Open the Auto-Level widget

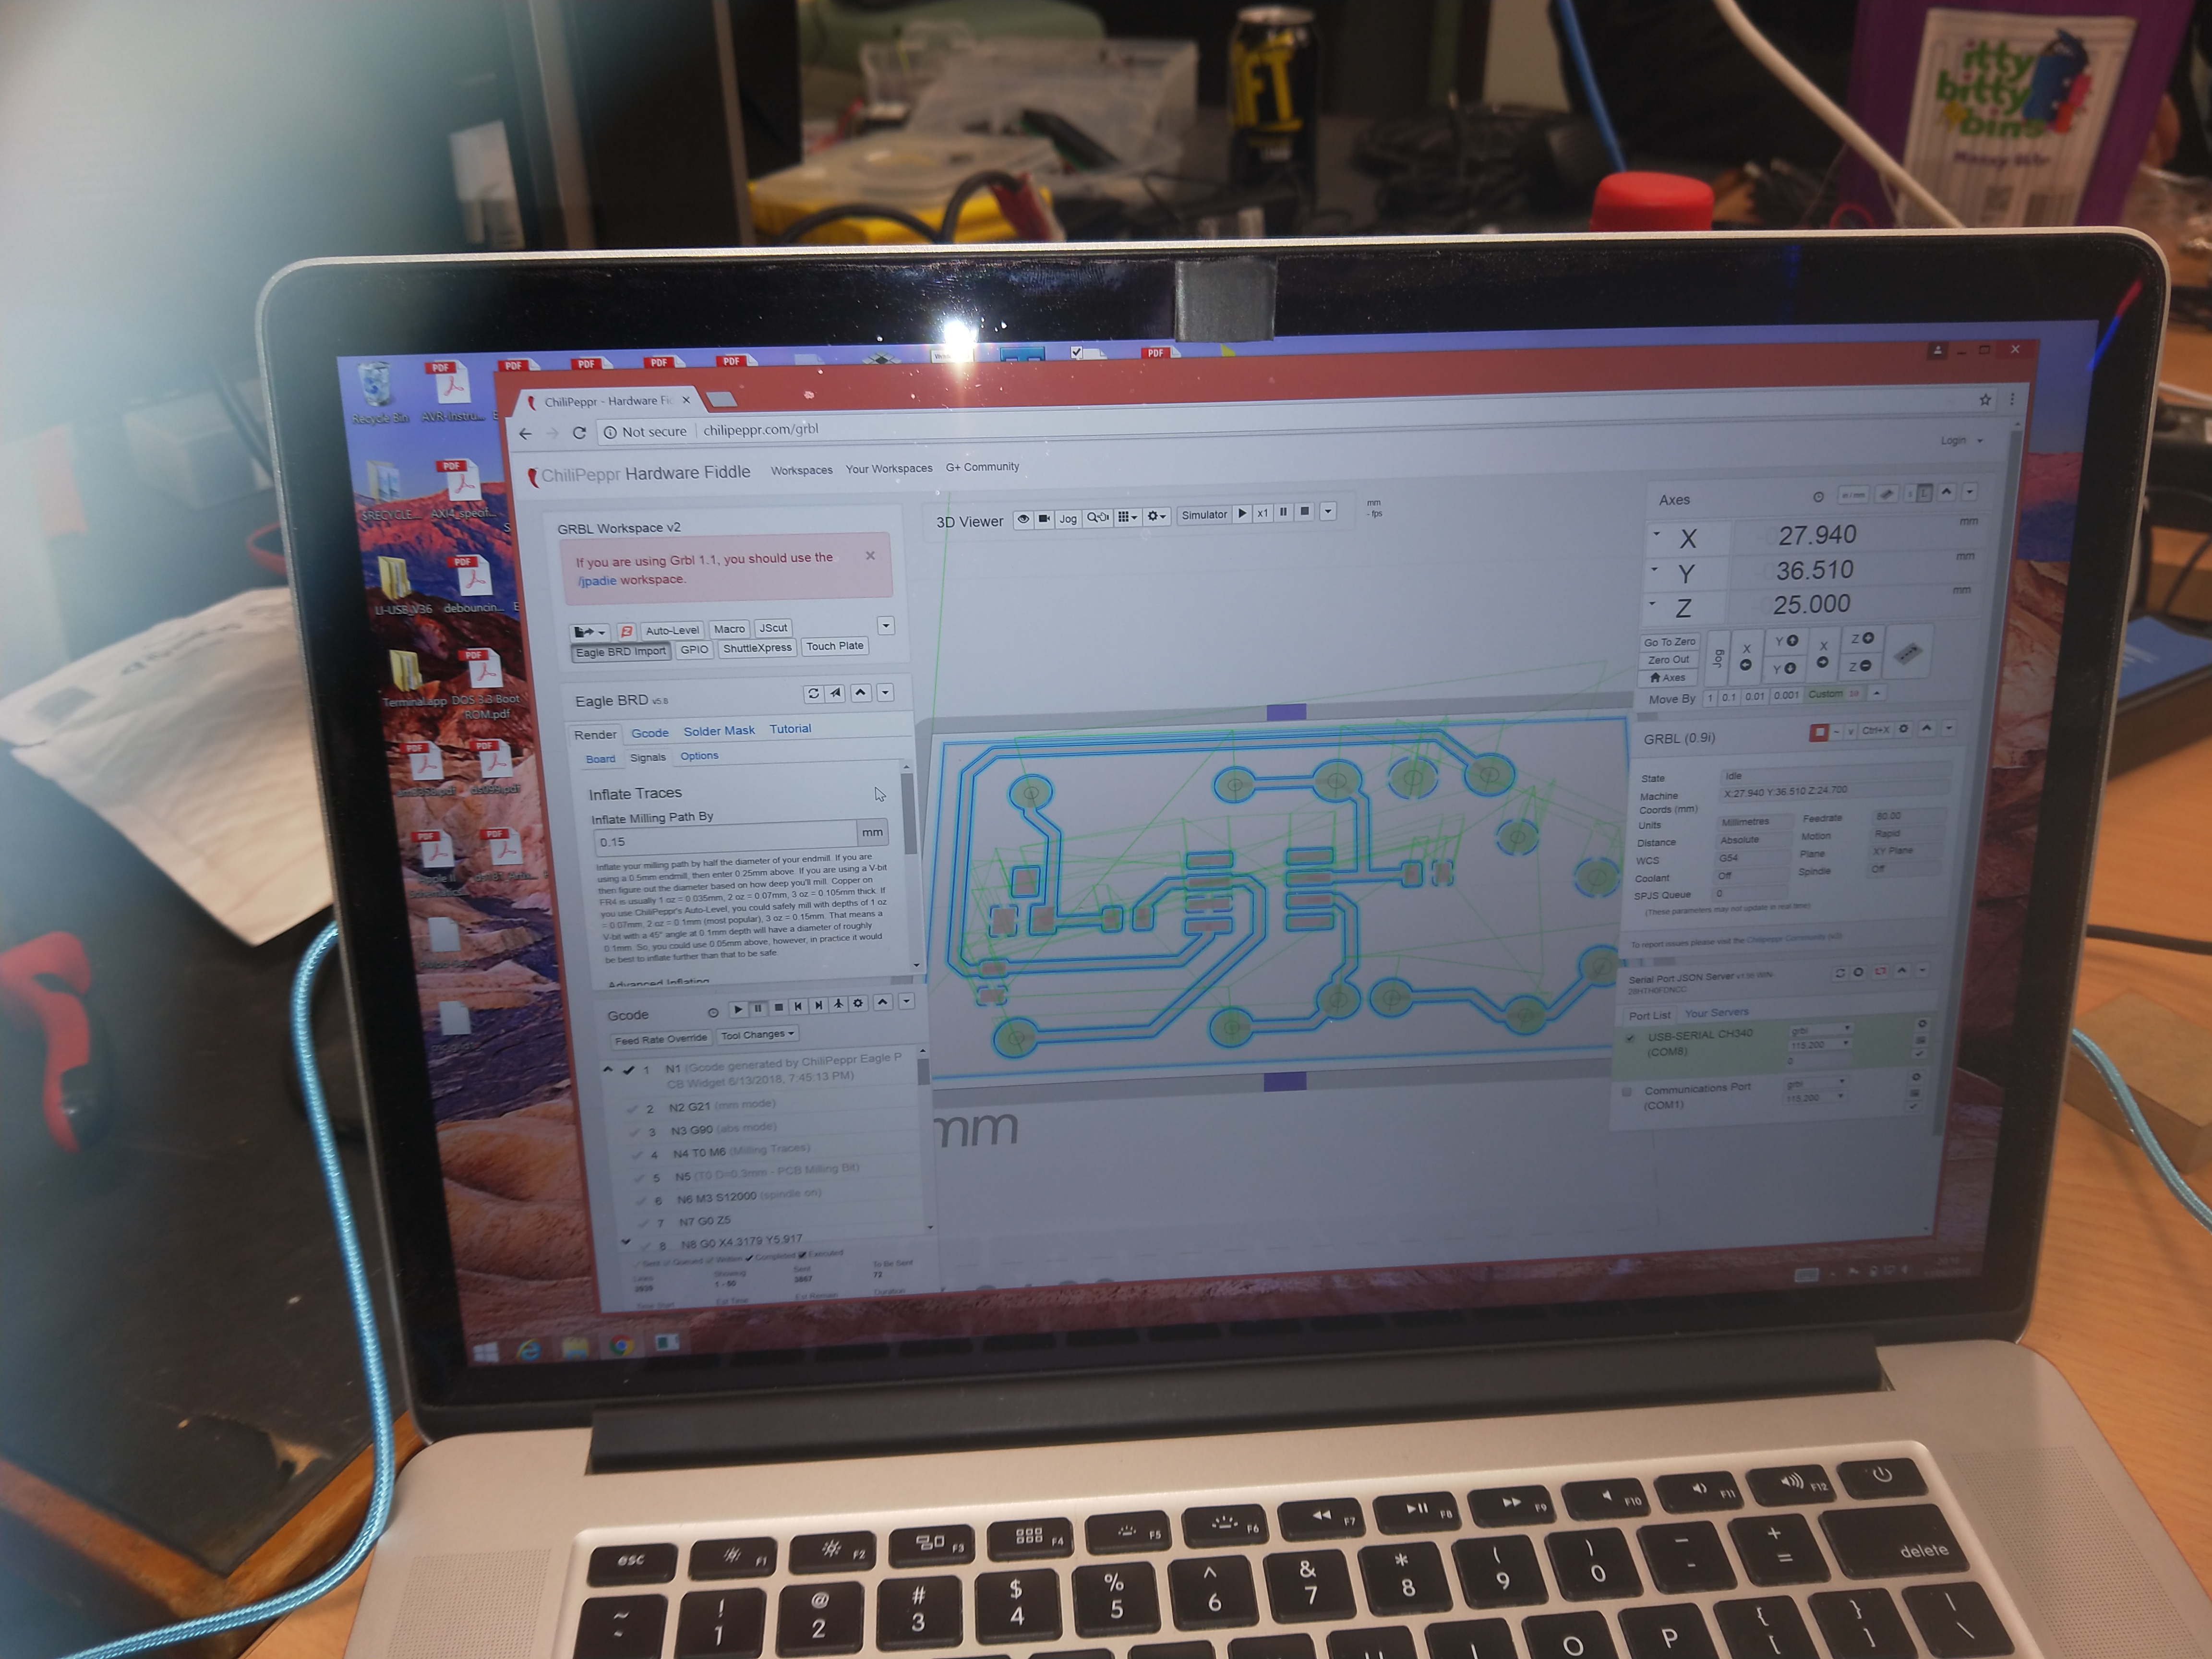click(672, 630)
